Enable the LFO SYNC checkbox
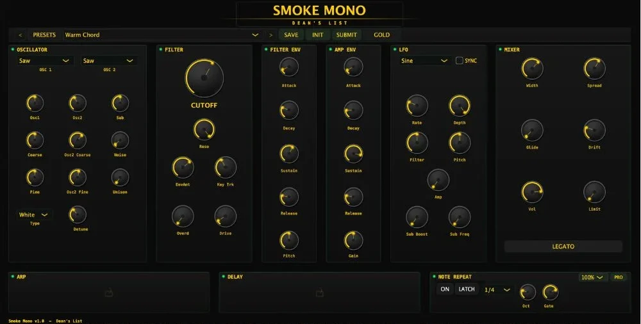Image resolution: width=641 pixels, height=324 pixels. (459, 60)
